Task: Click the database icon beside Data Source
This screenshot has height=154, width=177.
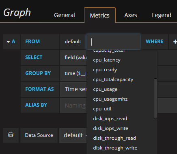Action: tap(11, 135)
